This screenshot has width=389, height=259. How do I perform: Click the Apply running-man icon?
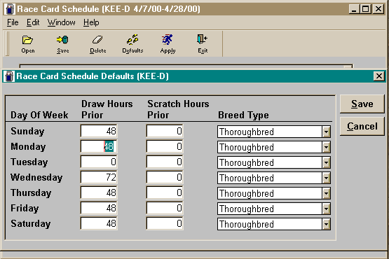(x=168, y=44)
